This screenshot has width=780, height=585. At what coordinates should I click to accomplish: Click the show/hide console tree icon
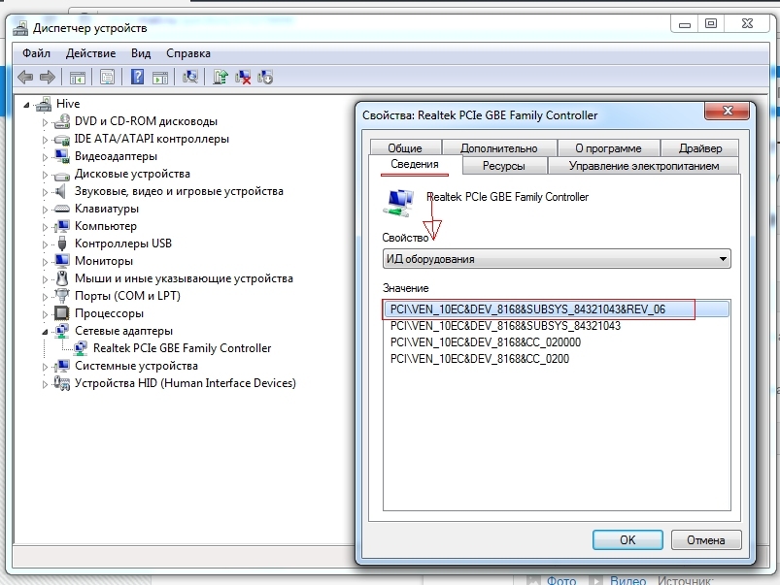(77, 77)
